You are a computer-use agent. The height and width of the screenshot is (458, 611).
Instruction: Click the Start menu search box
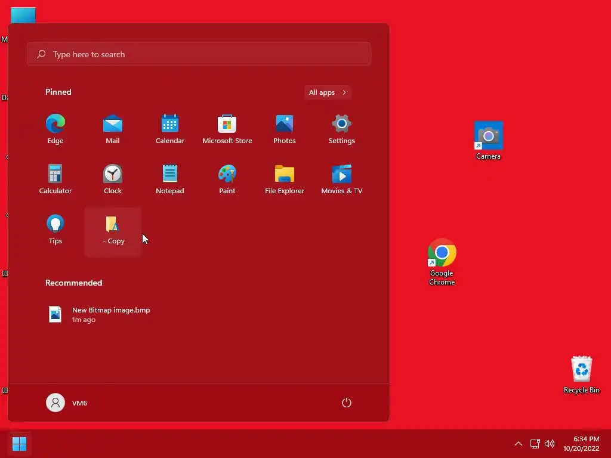pyautogui.click(x=198, y=54)
